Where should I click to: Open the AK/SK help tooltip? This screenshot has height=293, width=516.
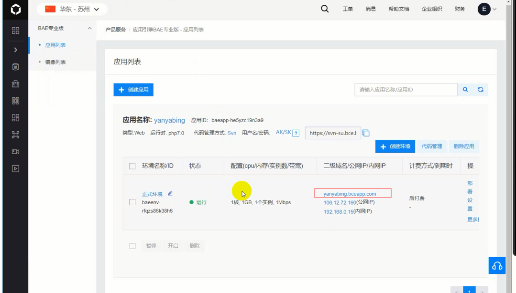coord(296,133)
